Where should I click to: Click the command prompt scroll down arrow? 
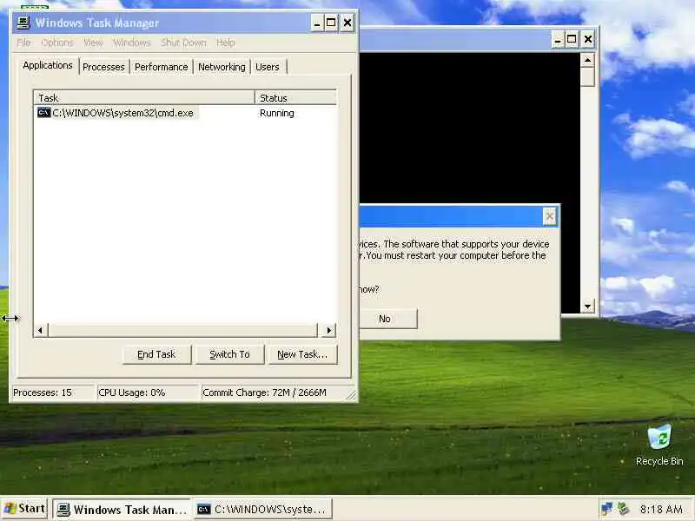pos(588,307)
